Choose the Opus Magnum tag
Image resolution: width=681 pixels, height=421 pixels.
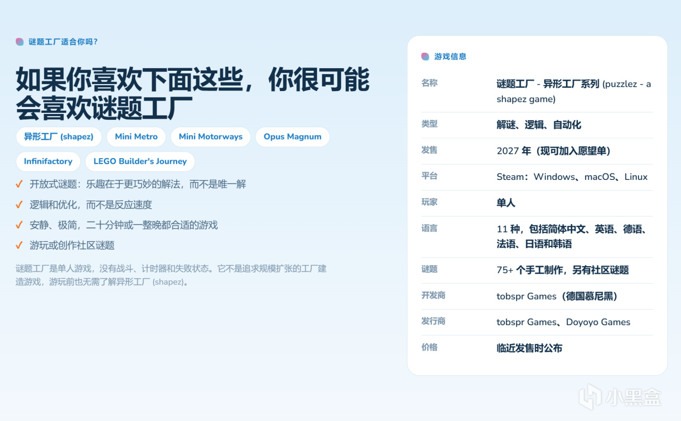293,137
